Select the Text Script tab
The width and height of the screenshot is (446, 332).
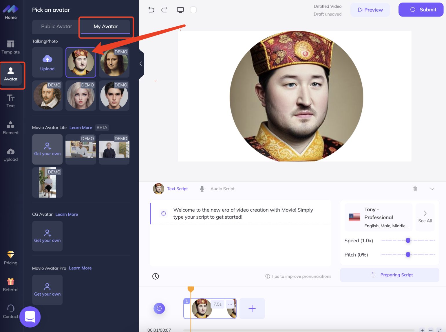tap(177, 189)
